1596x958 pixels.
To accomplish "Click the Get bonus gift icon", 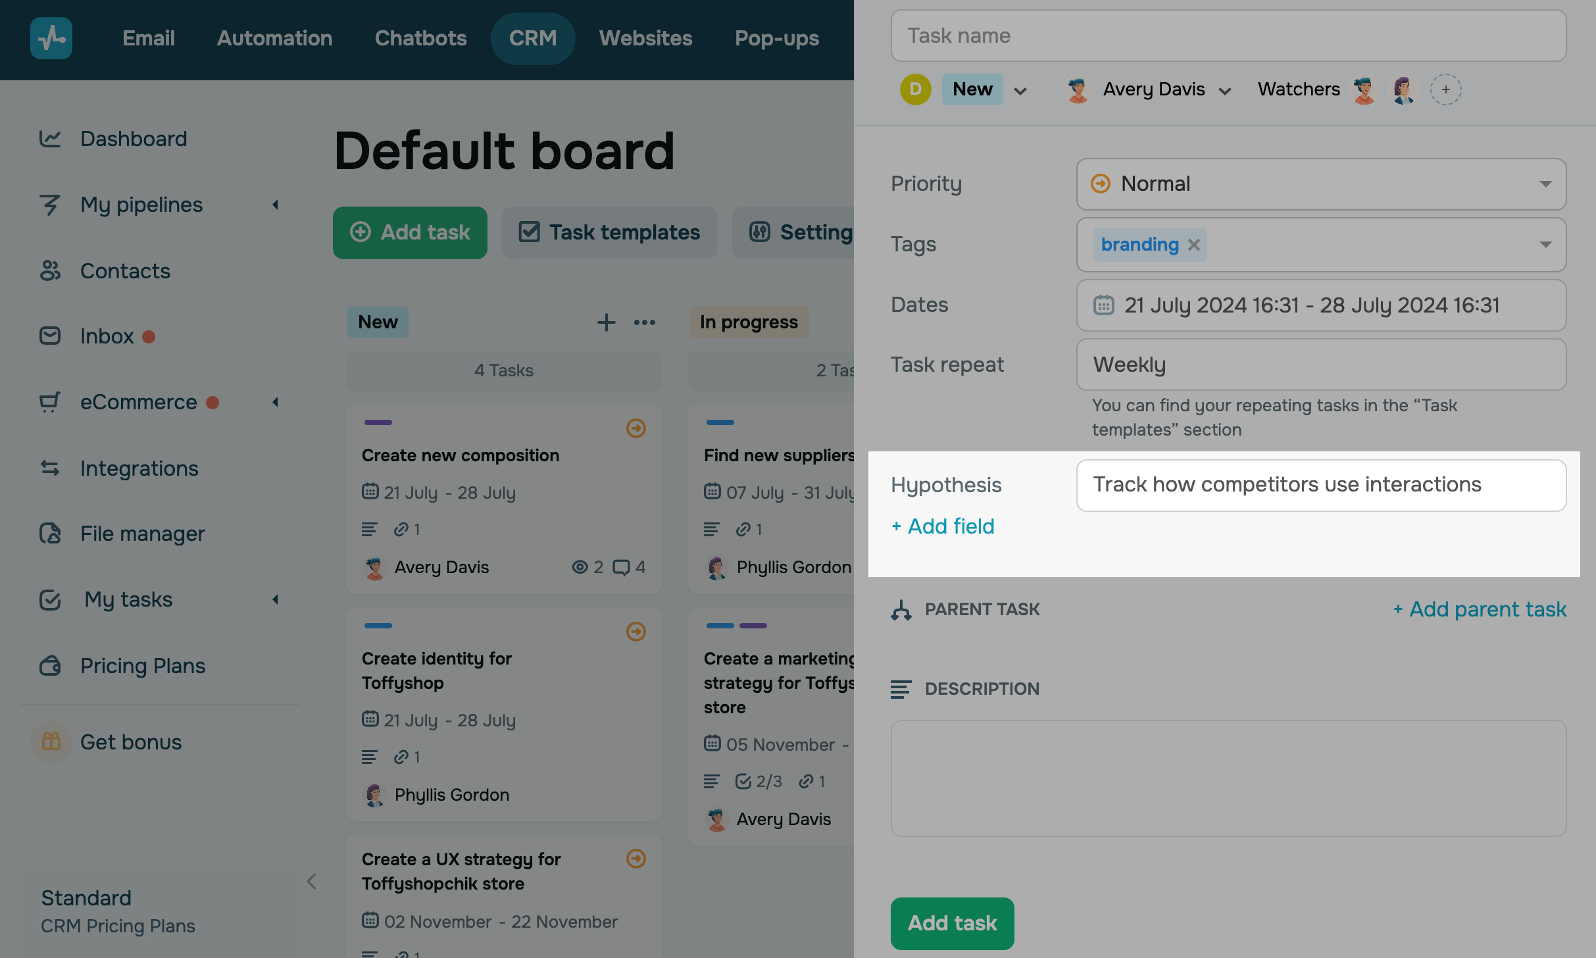I will pyautogui.click(x=51, y=742).
